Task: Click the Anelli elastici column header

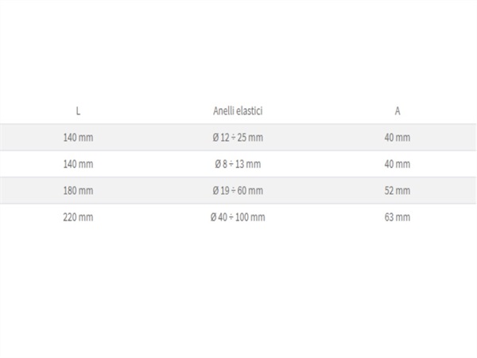Action: point(238,111)
